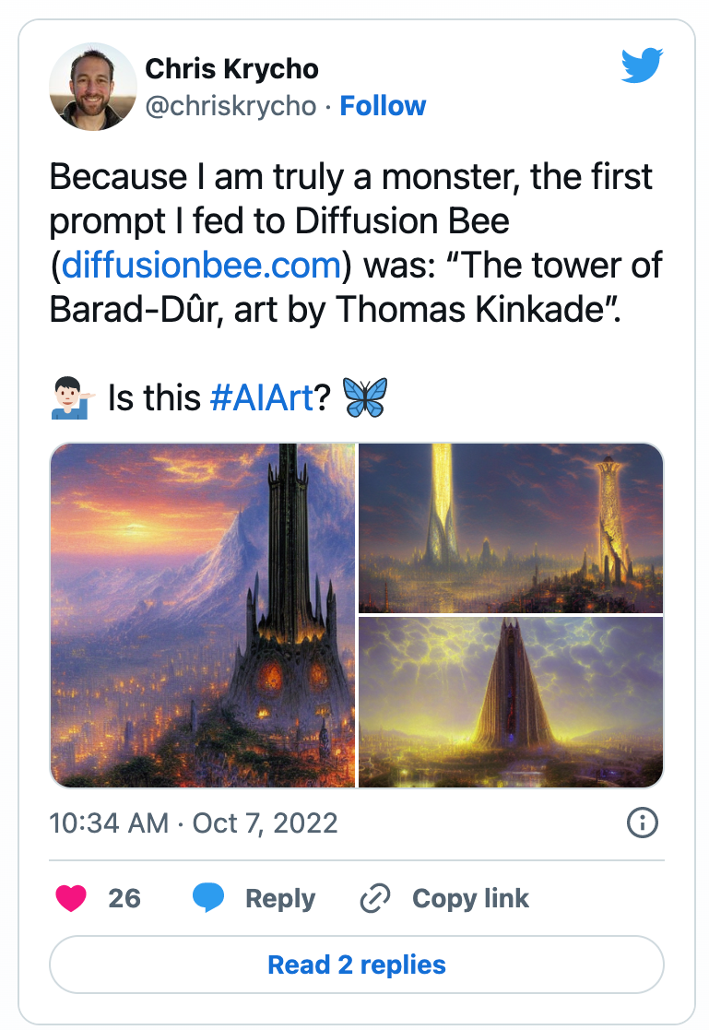The width and height of the screenshot is (709, 1030).
Task: Open the dark tower sunset image
Action: tap(203, 615)
